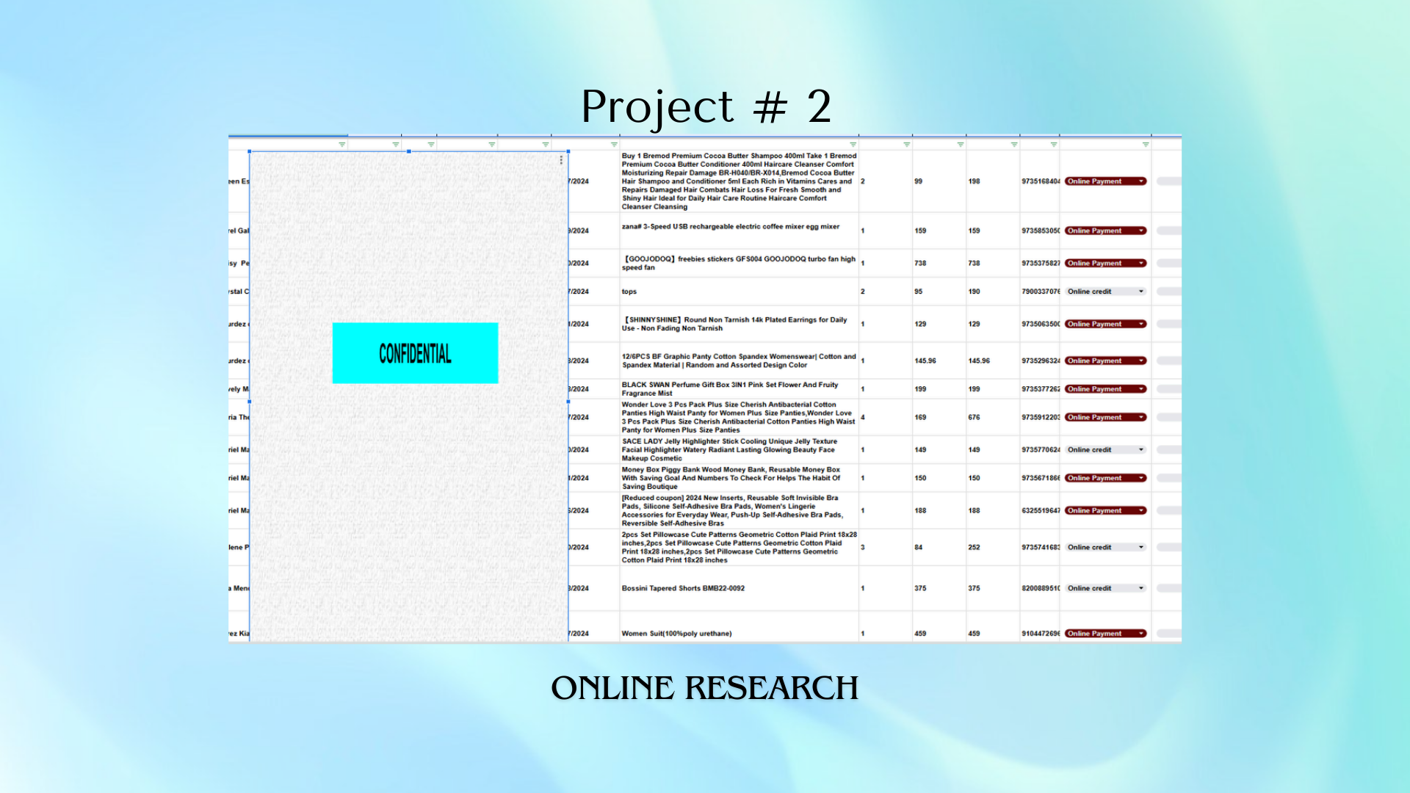This screenshot has width=1410, height=793.
Task: Click filter icon above product description column
Action: [x=853, y=145]
